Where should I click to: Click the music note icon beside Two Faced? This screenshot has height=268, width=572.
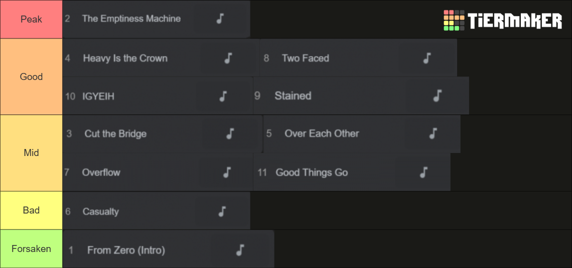click(427, 58)
